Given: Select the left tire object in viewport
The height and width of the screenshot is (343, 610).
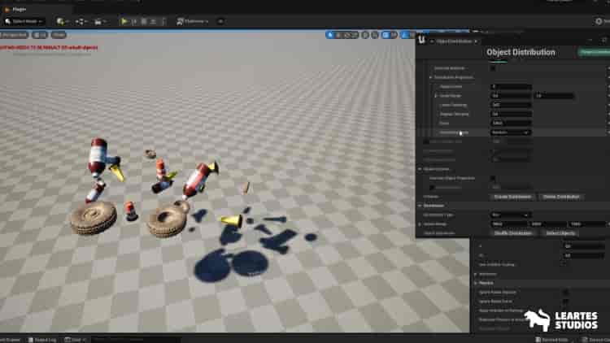Looking at the screenshot, I should (94, 218).
